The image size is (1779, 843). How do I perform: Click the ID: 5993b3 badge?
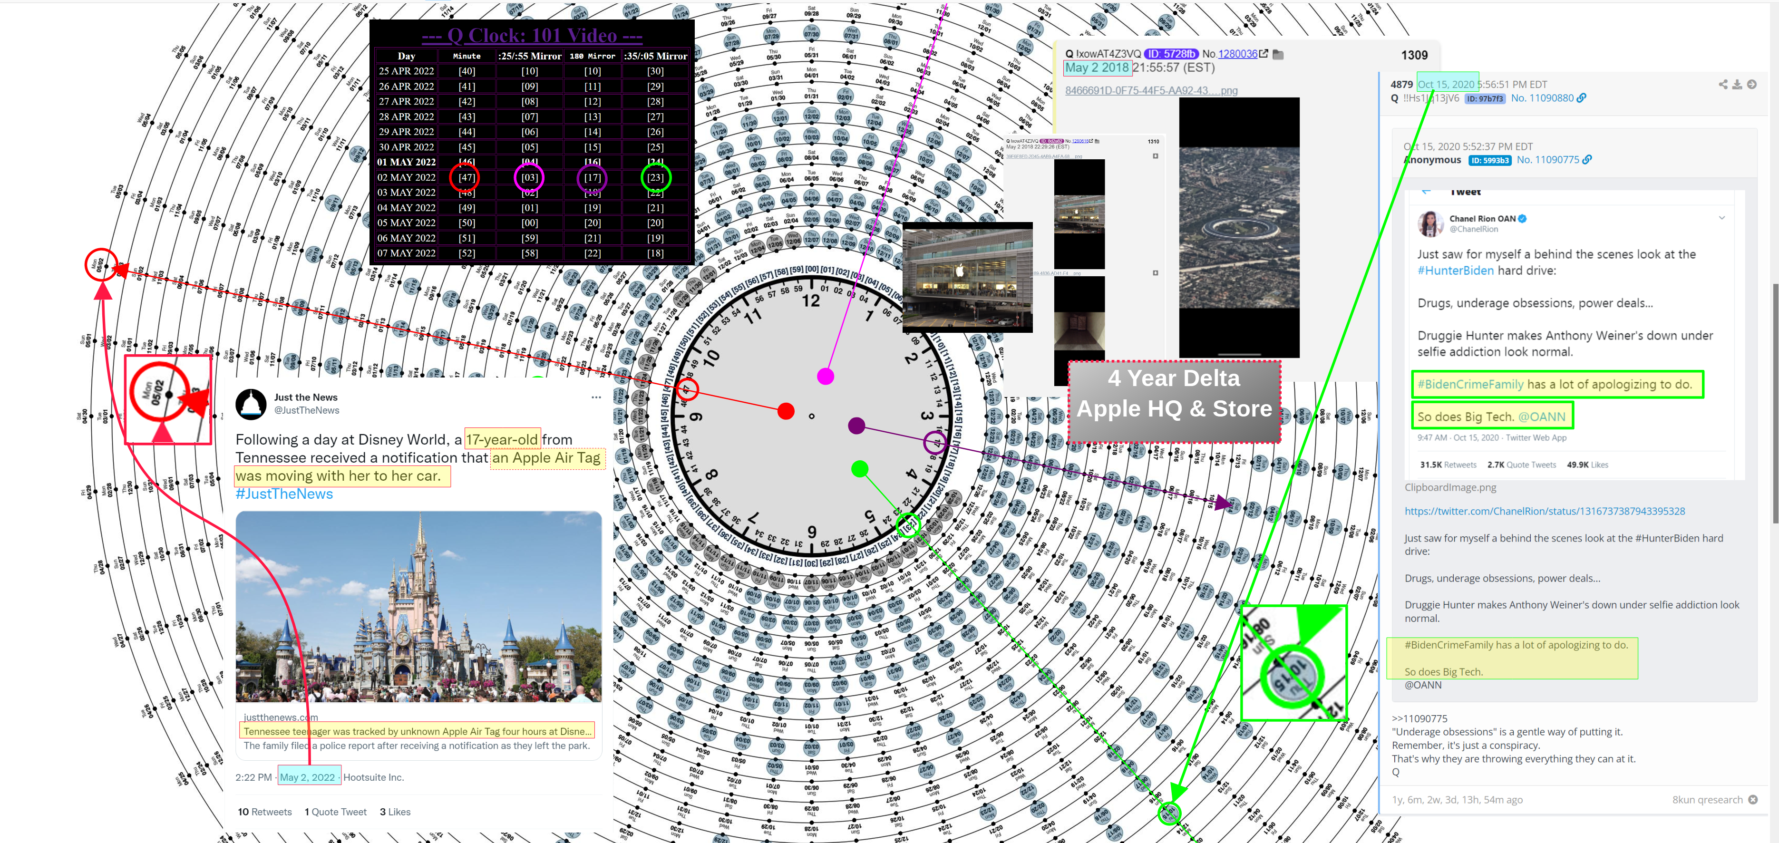[1490, 160]
